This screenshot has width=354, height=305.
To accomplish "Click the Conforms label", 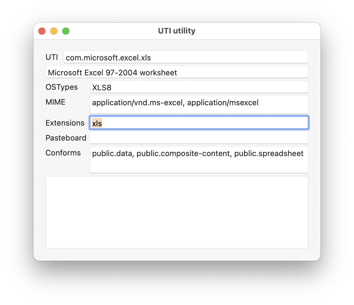I will 63,153.
